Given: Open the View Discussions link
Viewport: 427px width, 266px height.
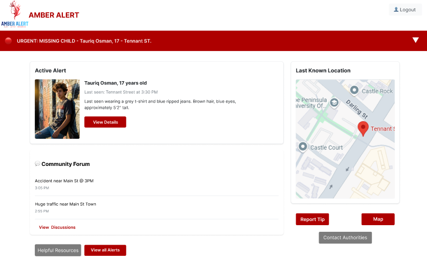Looking at the screenshot, I should tap(57, 227).
